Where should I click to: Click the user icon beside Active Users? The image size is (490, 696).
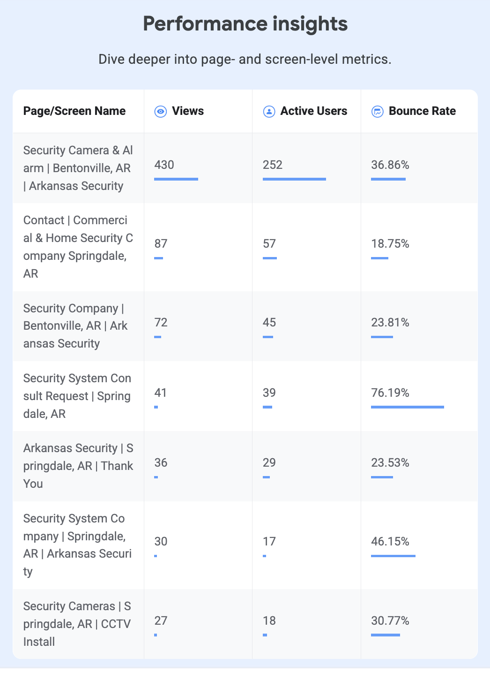269,112
